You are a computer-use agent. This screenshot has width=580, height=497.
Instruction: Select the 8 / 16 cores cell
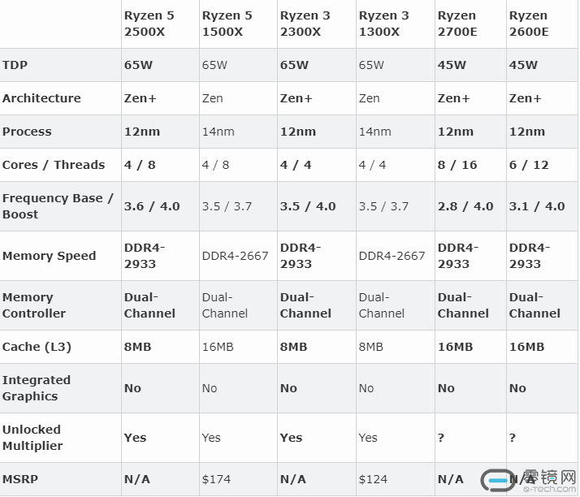457,165
